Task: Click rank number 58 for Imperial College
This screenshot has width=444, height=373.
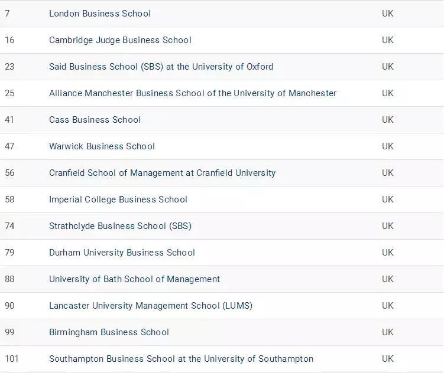Action: [9, 199]
